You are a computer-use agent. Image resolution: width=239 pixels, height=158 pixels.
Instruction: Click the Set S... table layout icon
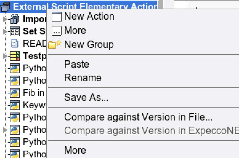click(x=15, y=31)
